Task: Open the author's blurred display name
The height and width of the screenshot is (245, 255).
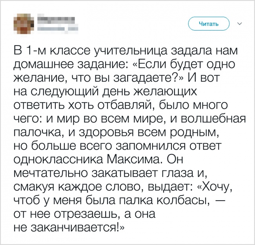Action: (x=56, y=19)
